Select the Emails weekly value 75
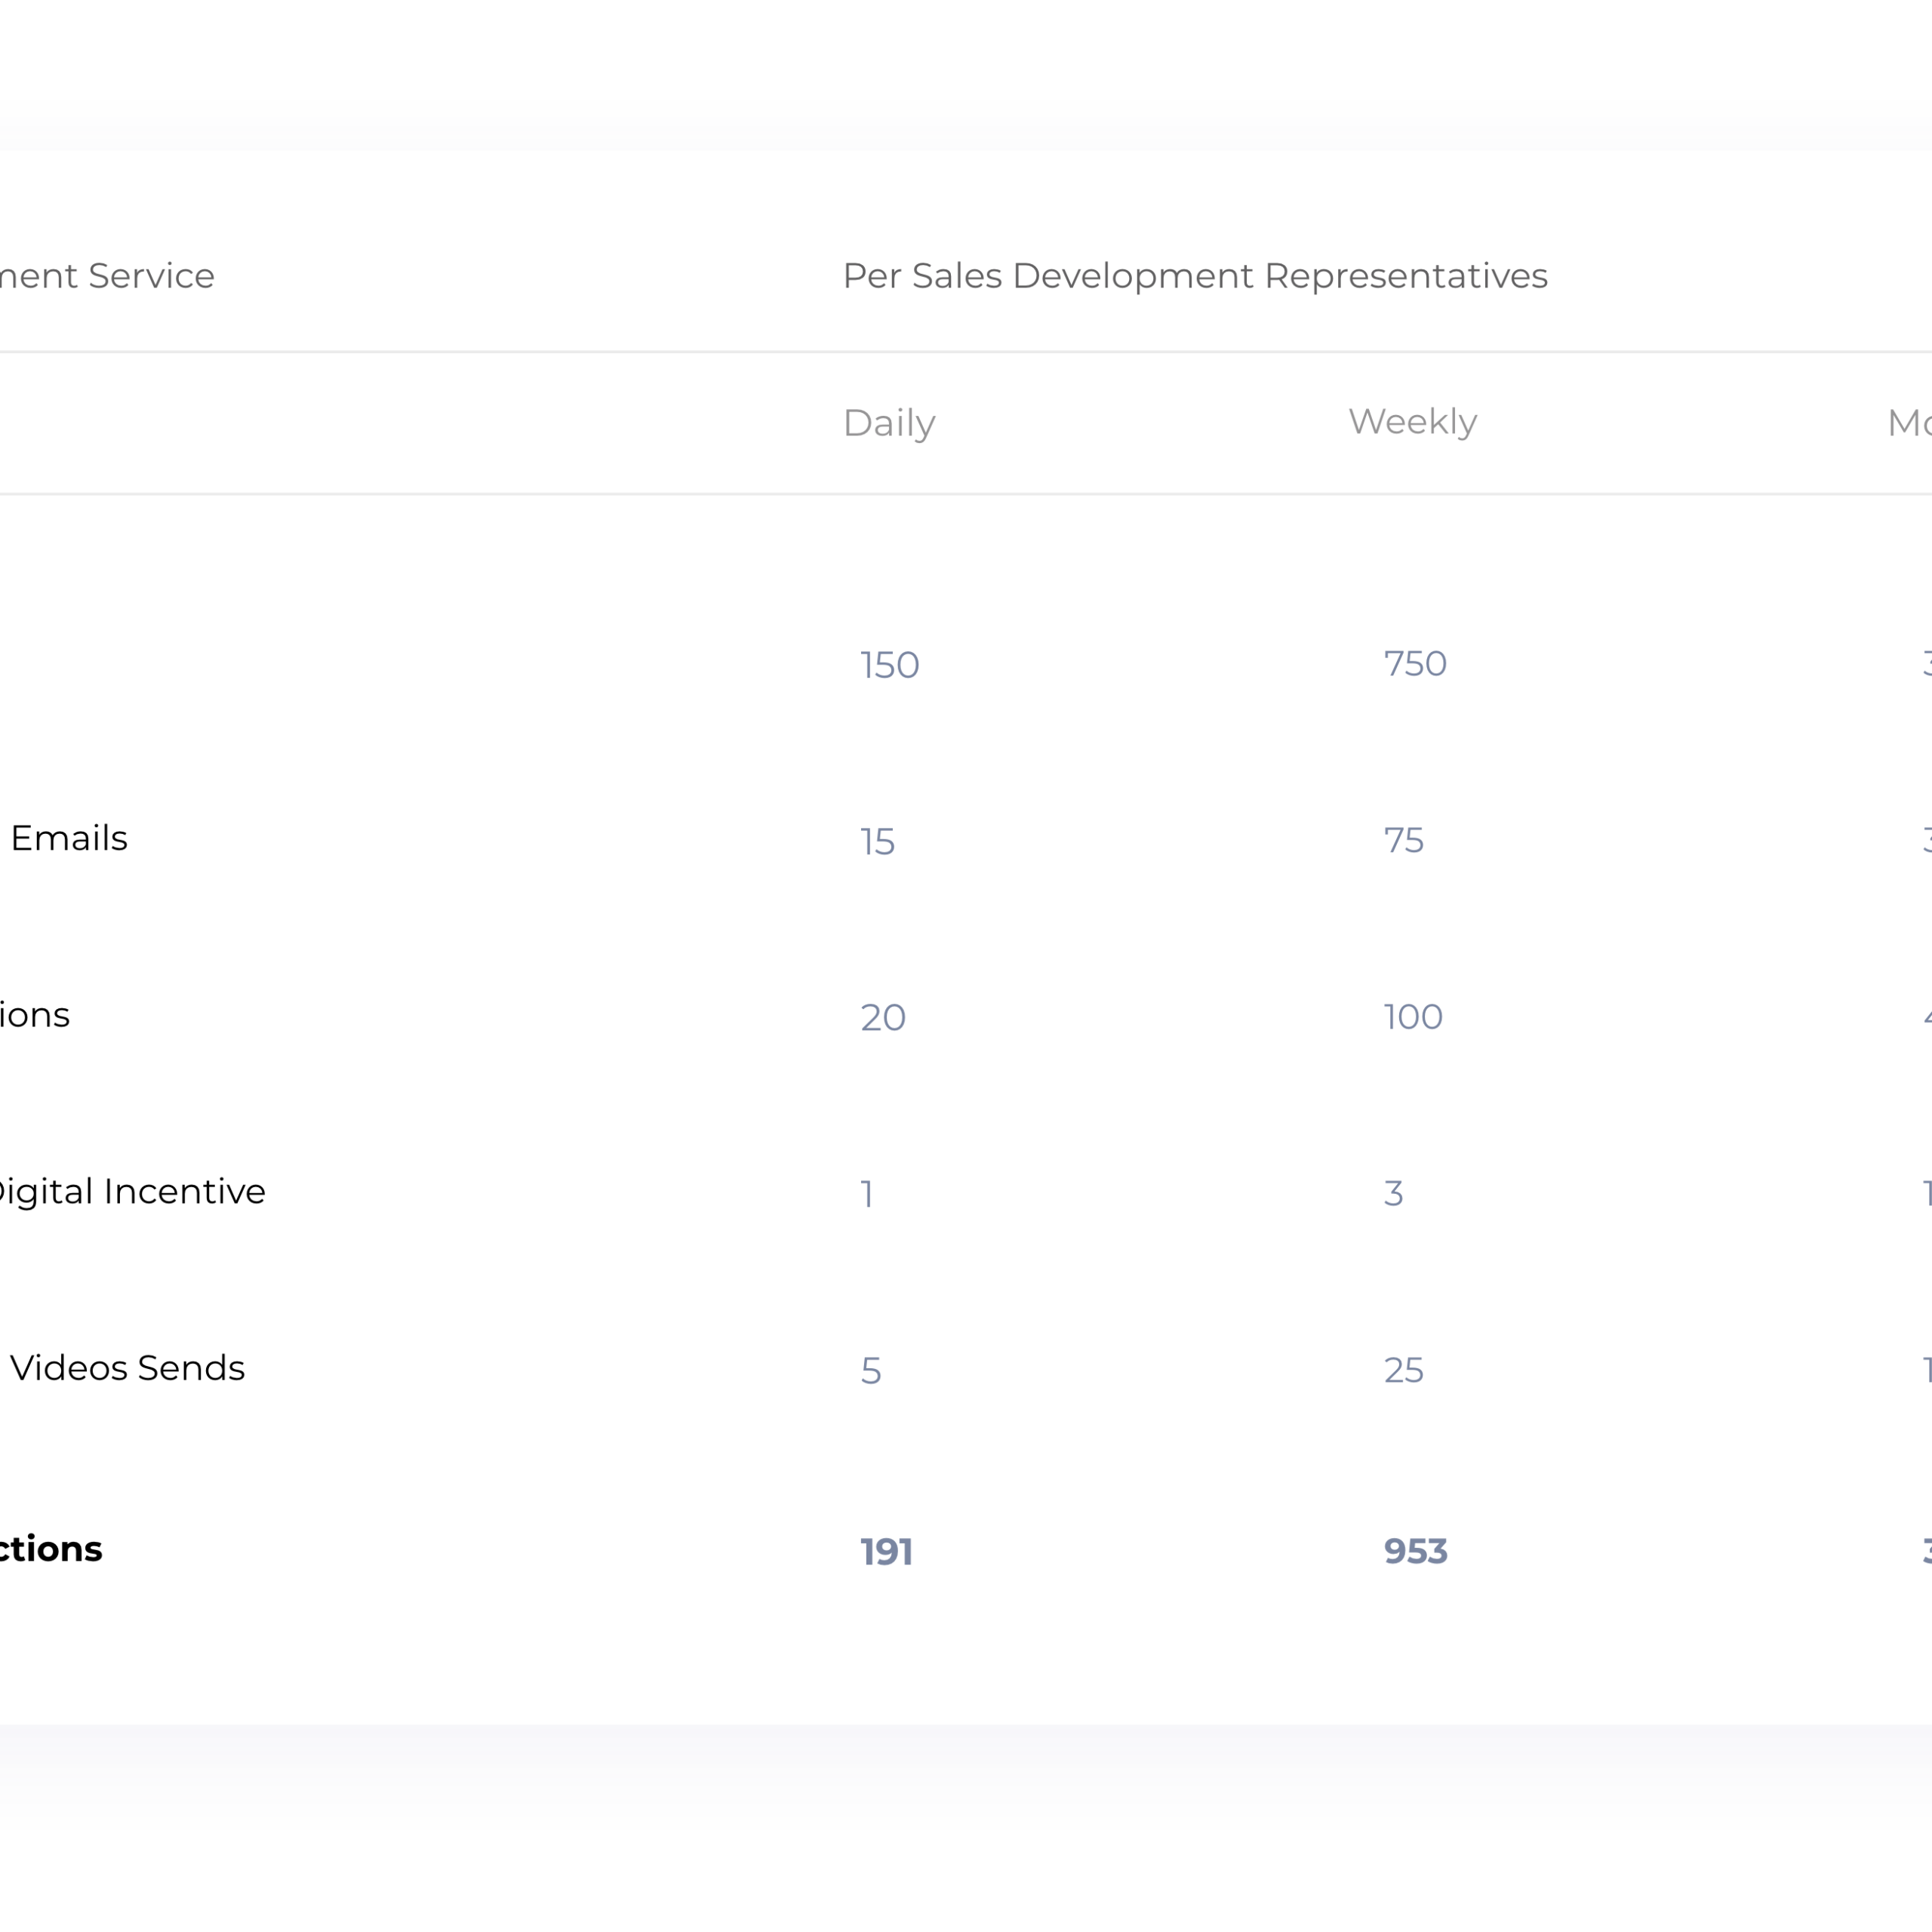This screenshot has height=1932, width=1932. point(1403,840)
